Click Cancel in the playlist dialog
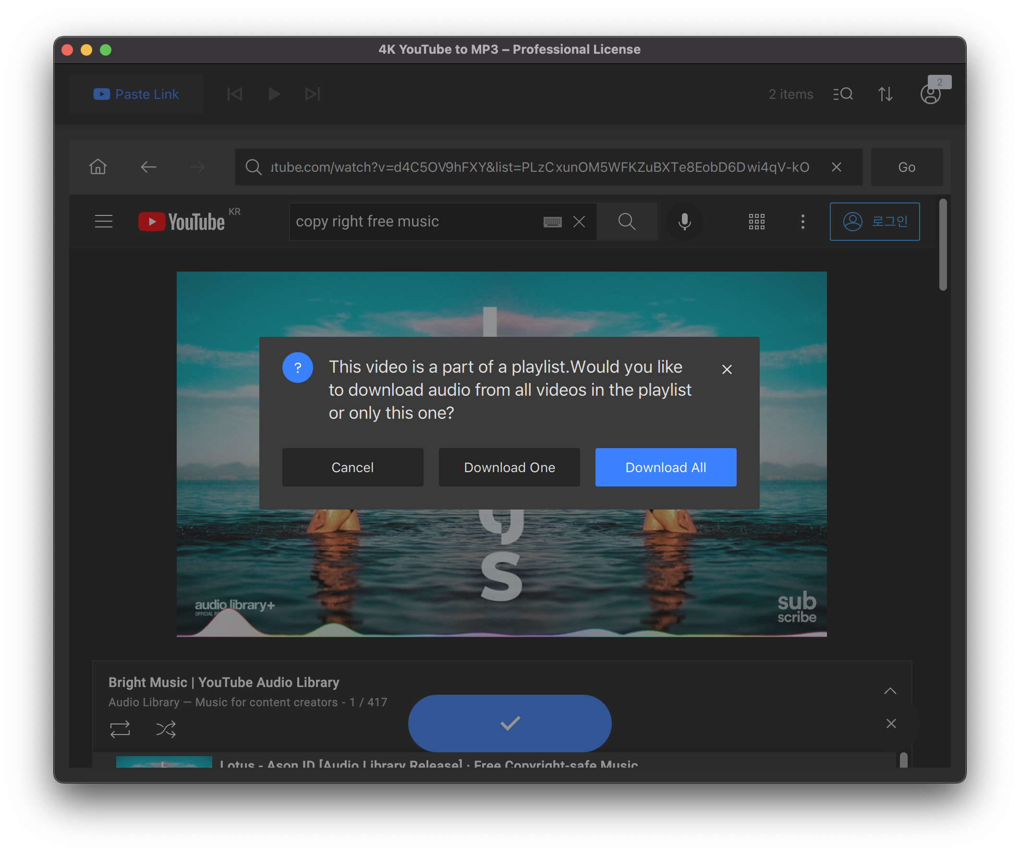Image resolution: width=1020 pixels, height=854 pixels. pos(352,467)
